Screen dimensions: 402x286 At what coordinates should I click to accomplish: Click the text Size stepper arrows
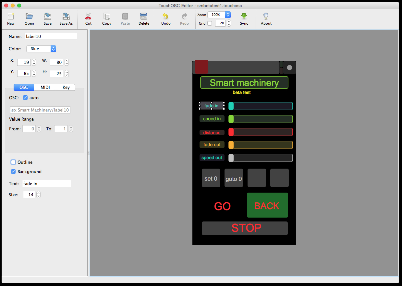(x=38, y=195)
